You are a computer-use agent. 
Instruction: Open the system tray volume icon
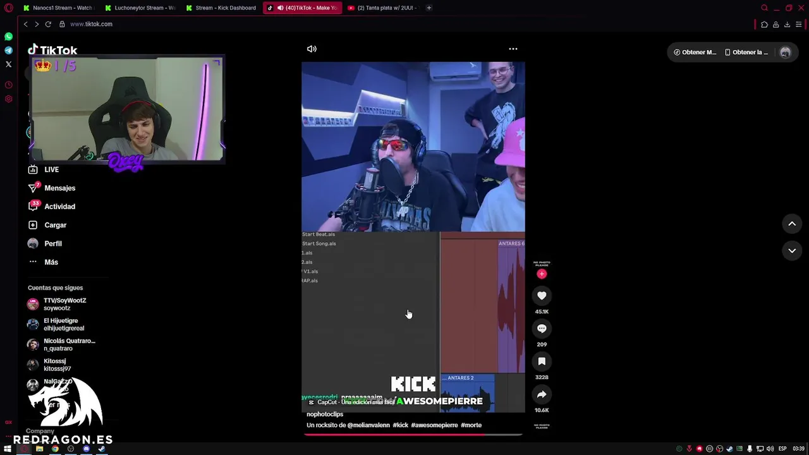[770, 449]
